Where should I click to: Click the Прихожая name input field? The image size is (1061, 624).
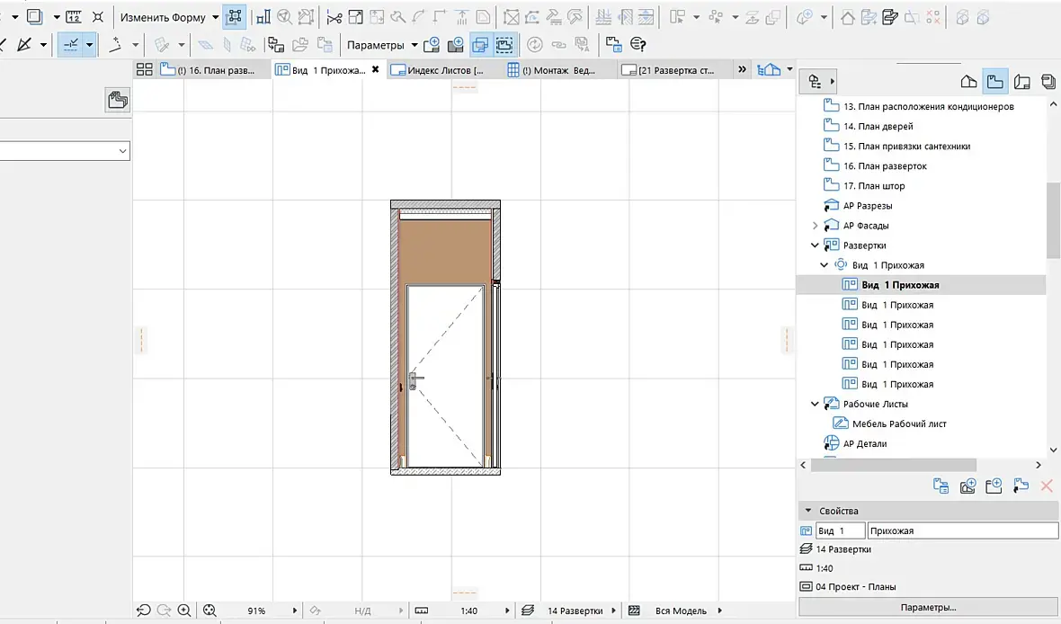(x=962, y=531)
